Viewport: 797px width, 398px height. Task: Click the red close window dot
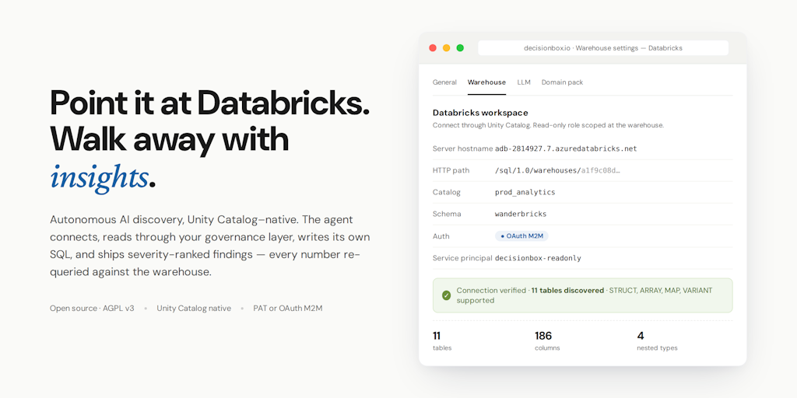[x=433, y=47]
